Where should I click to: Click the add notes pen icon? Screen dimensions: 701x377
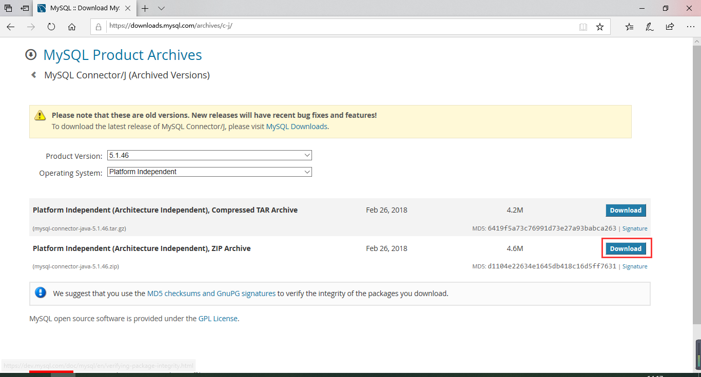click(x=649, y=27)
